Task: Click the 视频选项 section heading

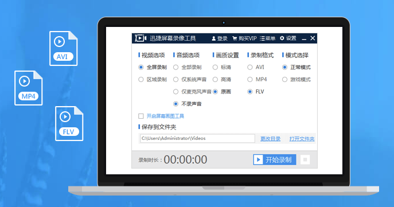Action: click(x=153, y=55)
